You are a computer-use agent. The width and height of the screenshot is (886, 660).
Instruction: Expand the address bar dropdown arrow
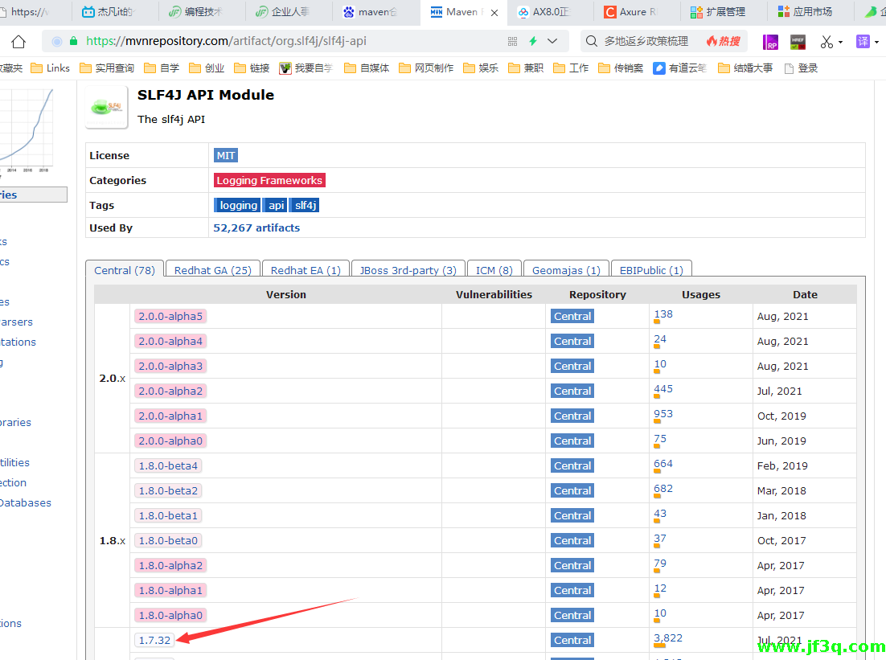point(553,41)
